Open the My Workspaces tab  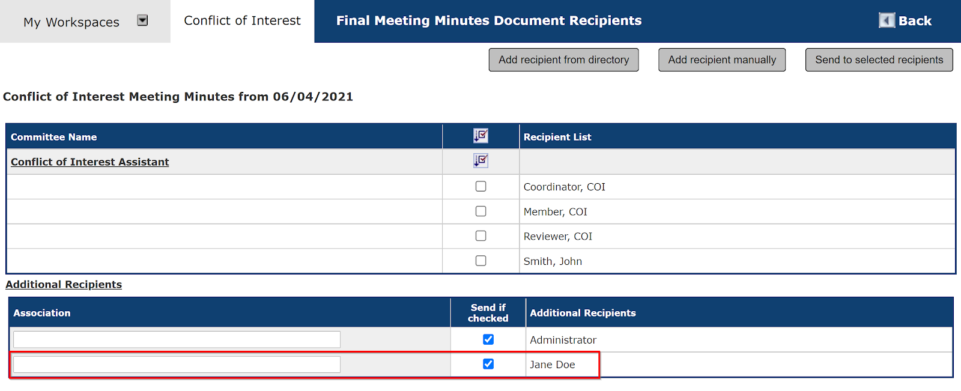pos(71,22)
